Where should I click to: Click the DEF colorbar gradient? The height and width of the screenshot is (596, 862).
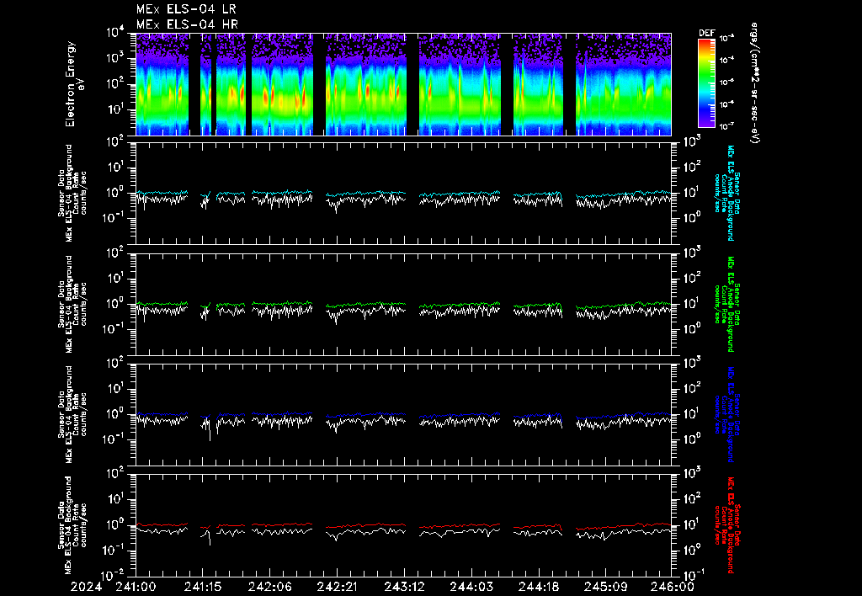tap(706, 83)
